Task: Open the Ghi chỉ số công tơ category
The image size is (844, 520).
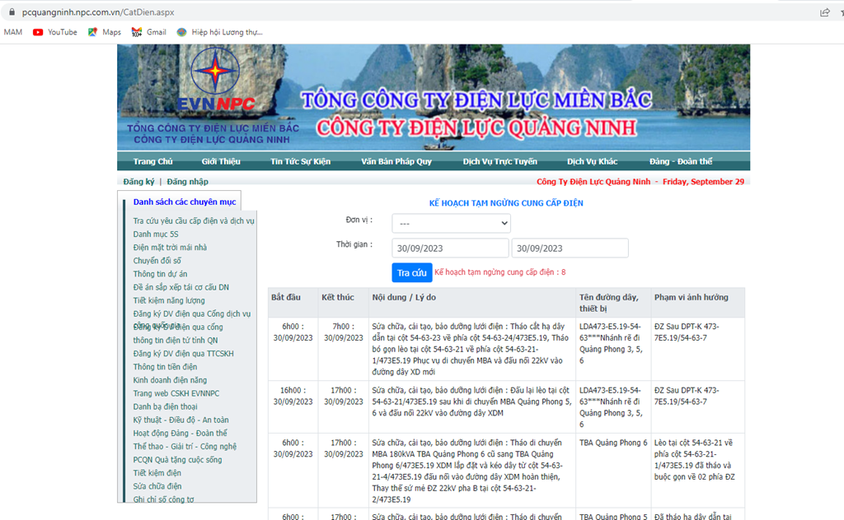Action: point(164,499)
